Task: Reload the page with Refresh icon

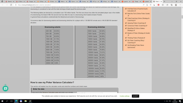Action: 11,5
